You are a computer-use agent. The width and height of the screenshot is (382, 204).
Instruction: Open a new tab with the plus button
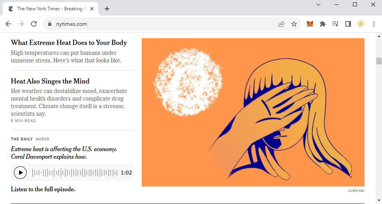tap(107, 9)
